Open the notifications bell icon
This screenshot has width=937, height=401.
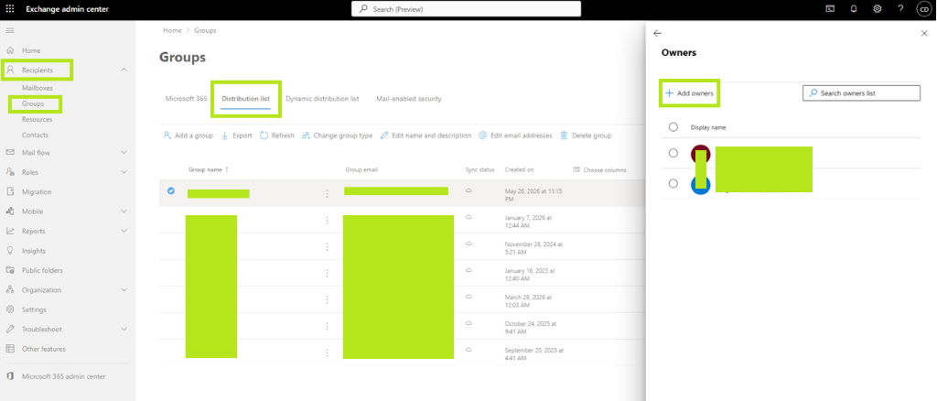[854, 9]
